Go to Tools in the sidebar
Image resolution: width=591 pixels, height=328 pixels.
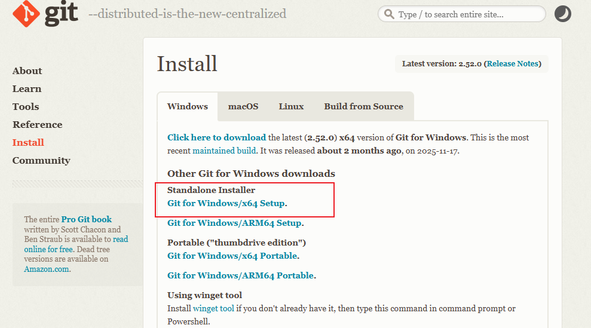pyautogui.click(x=26, y=107)
